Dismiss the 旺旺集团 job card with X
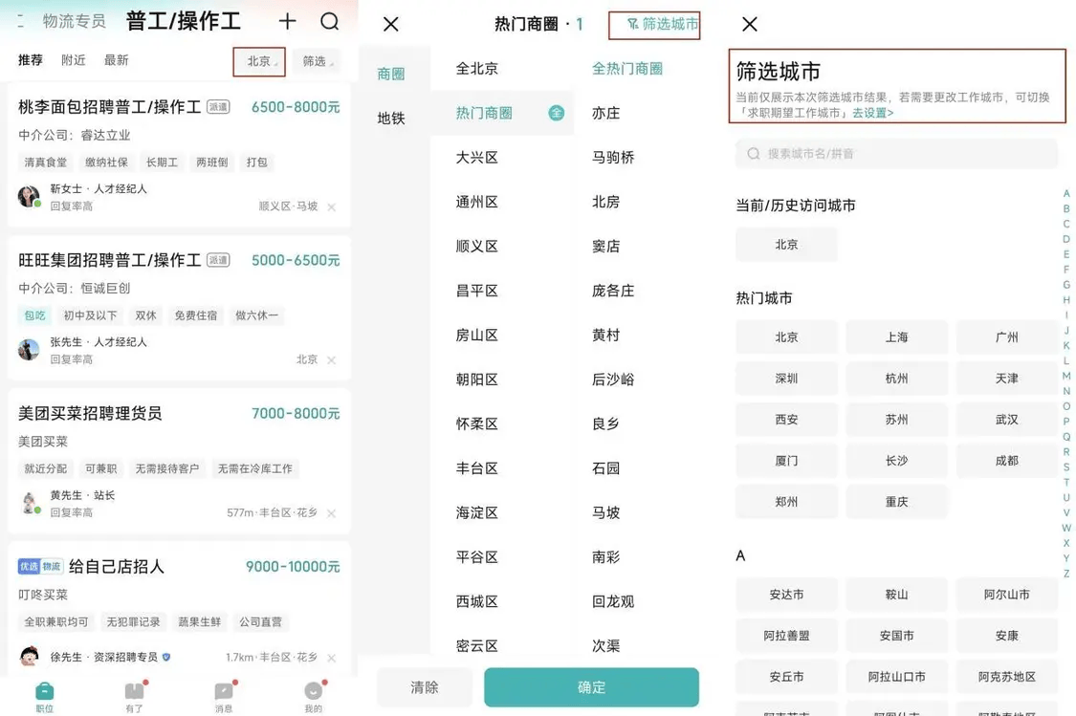 pos(332,360)
